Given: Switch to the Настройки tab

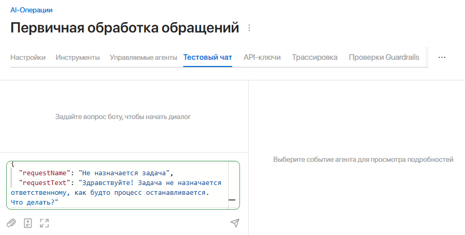Looking at the screenshot, I should [28, 57].
